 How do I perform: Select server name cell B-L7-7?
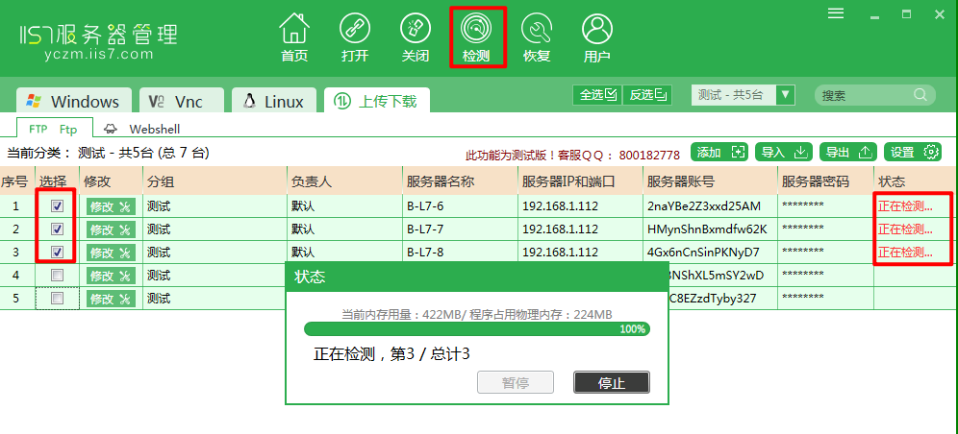(x=460, y=229)
